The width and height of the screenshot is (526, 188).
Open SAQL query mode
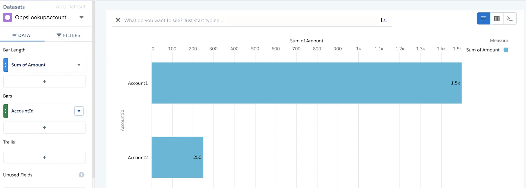click(510, 19)
